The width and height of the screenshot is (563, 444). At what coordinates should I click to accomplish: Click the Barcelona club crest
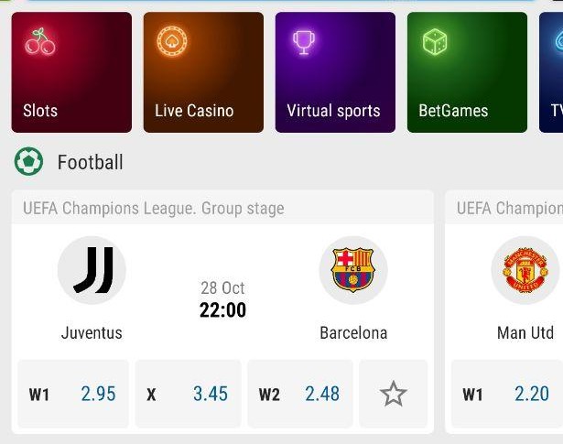(x=353, y=270)
